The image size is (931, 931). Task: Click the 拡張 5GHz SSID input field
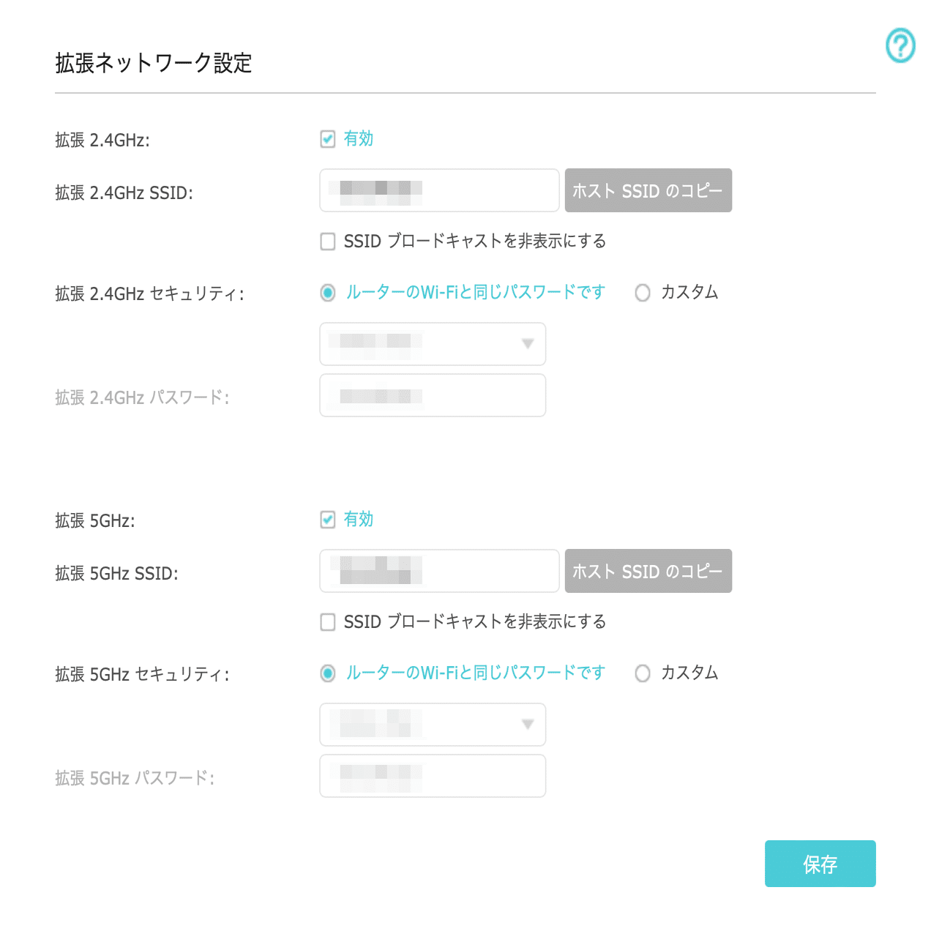coord(438,571)
